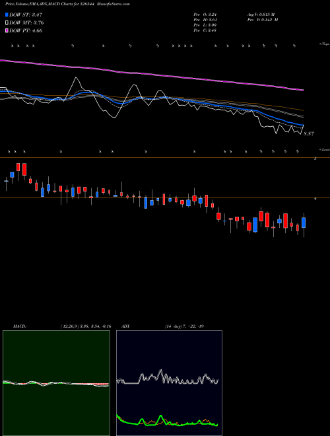Click the 'Pre L: 3.00' value
330x436 pixels.
(205, 25)
